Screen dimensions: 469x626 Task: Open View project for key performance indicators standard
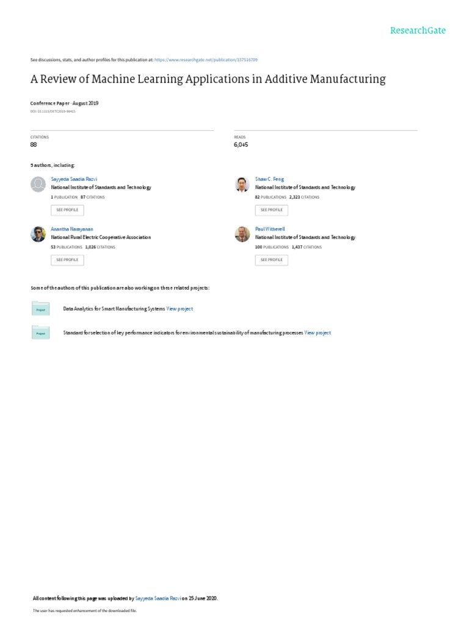coord(318,333)
